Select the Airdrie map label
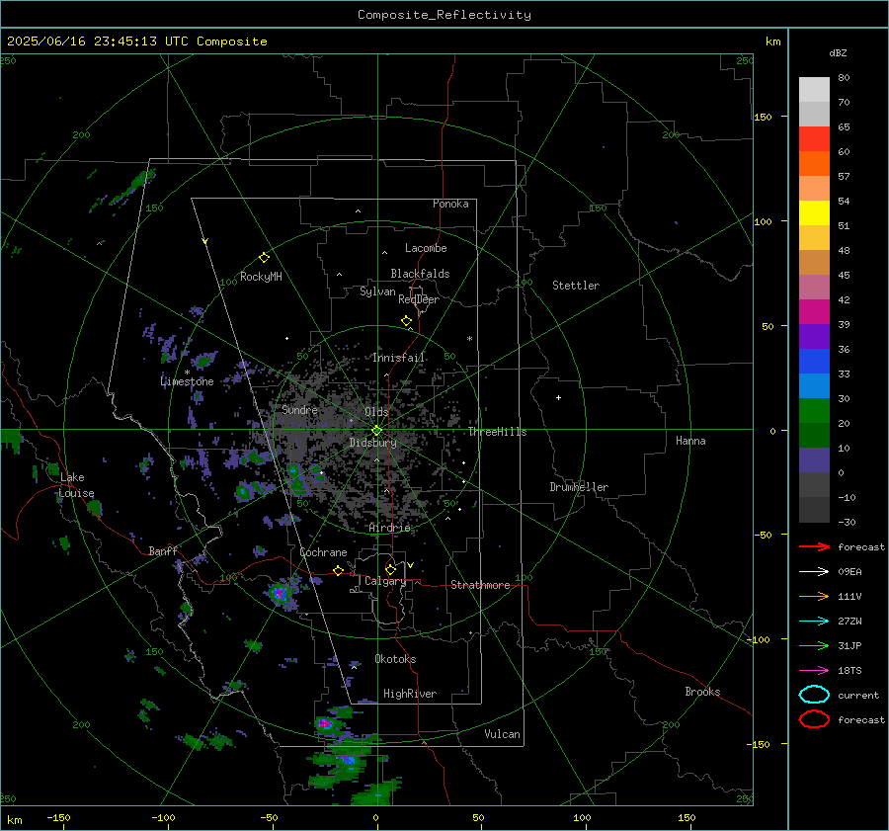This screenshot has height=831, width=889. tap(389, 528)
